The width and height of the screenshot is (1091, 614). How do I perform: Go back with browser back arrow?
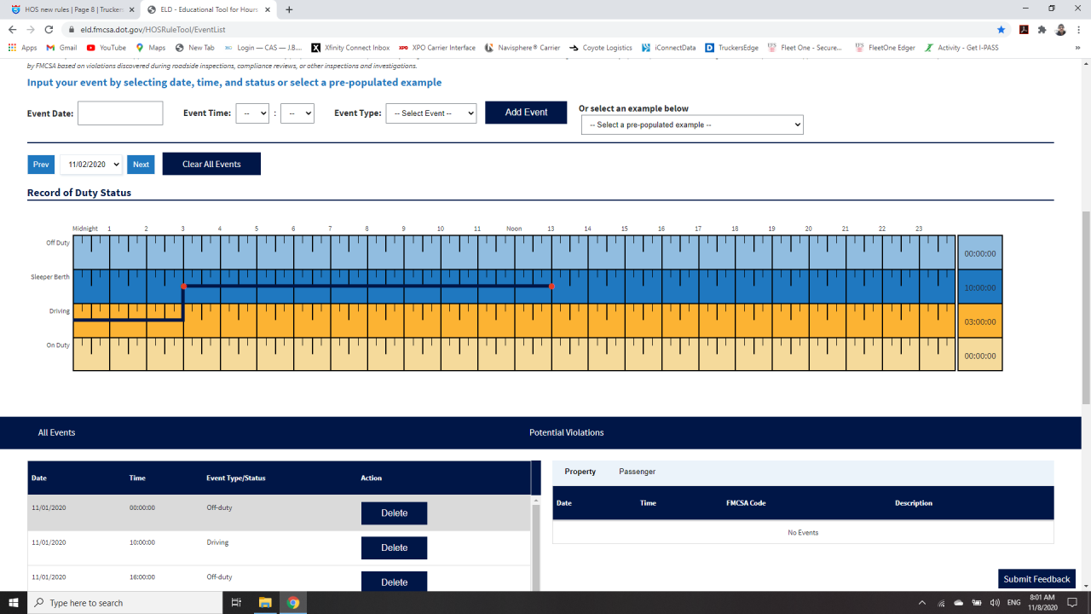[x=12, y=29]
